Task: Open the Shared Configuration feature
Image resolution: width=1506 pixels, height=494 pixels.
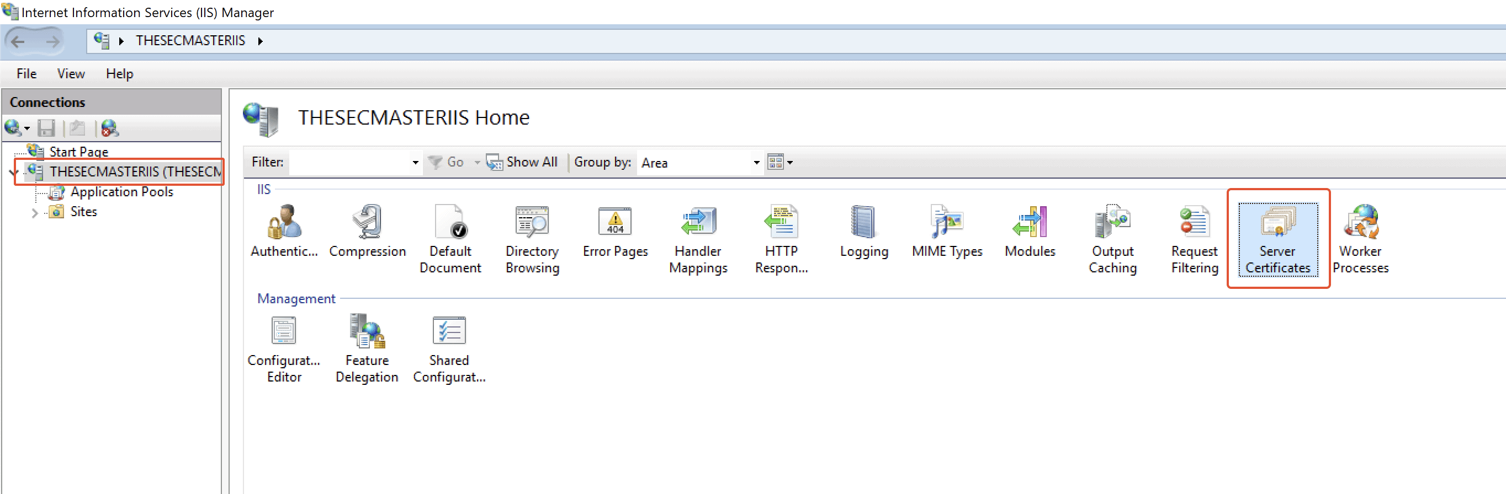Action: point(449,349)
